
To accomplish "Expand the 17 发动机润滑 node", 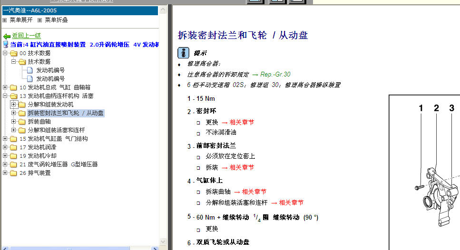I will coord(5,147).
